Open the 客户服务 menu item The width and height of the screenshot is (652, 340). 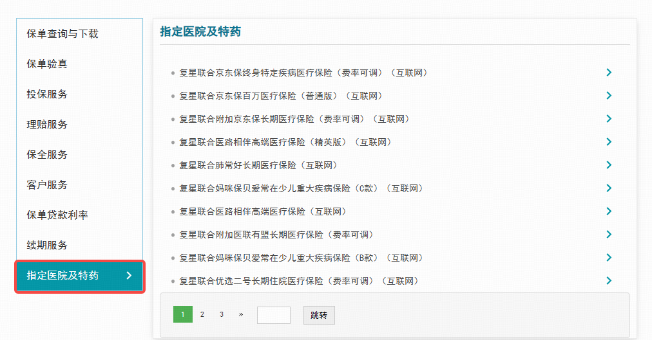[47, 185]
